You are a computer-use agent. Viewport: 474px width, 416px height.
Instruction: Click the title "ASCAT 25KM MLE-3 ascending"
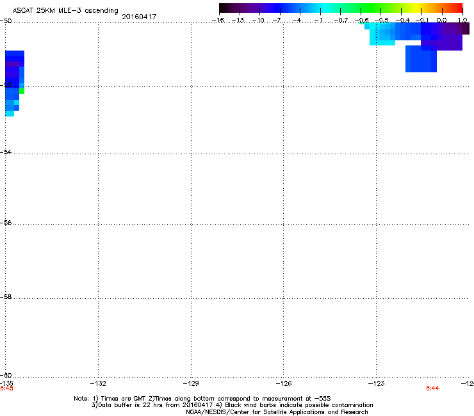tap(65, 11)
